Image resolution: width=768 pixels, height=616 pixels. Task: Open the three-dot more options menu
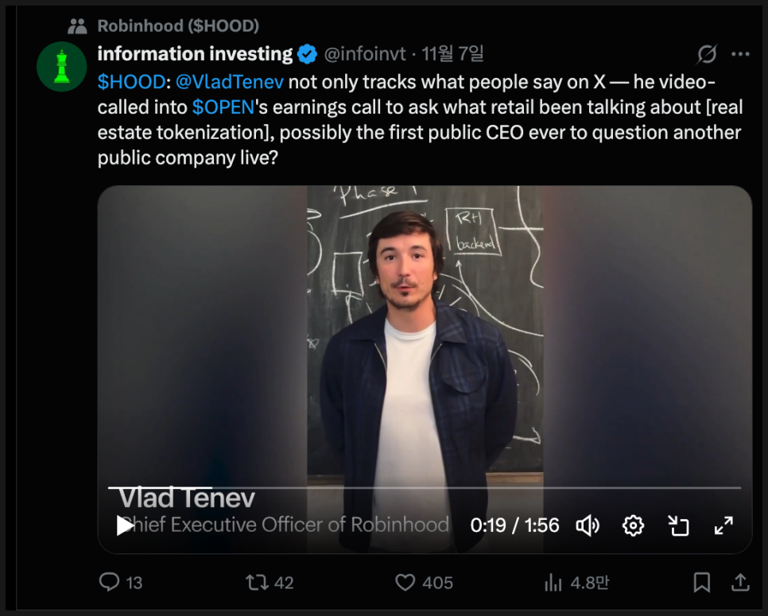tap(740, 54)
